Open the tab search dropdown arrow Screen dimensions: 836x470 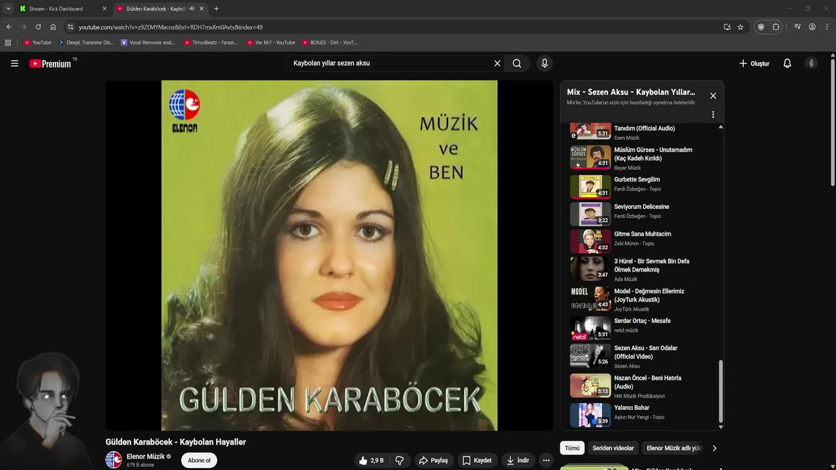click(x=8, y=8)
